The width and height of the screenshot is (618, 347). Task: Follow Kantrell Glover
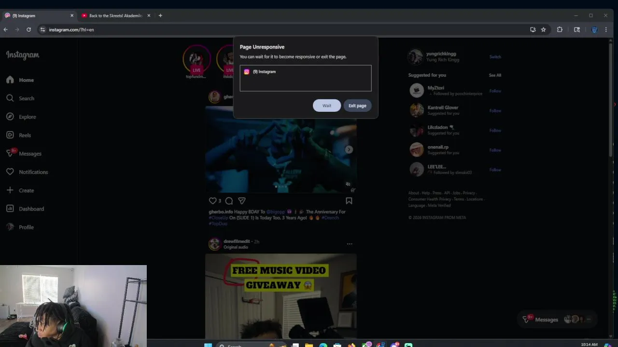495,110
